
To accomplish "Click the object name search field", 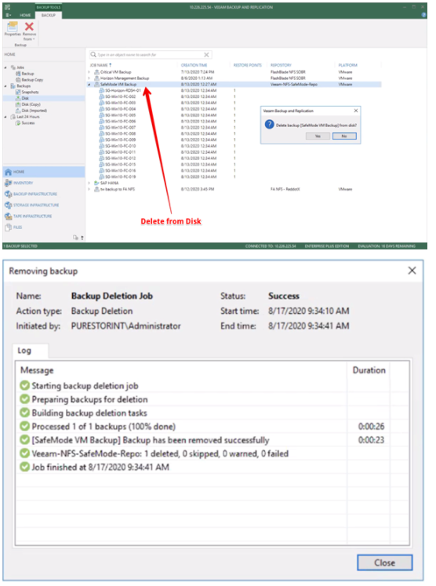I will pyautogui.click(x=151, y=55).
